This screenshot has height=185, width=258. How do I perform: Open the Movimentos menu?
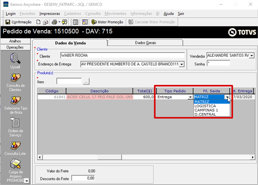click(x=116, y=14)
